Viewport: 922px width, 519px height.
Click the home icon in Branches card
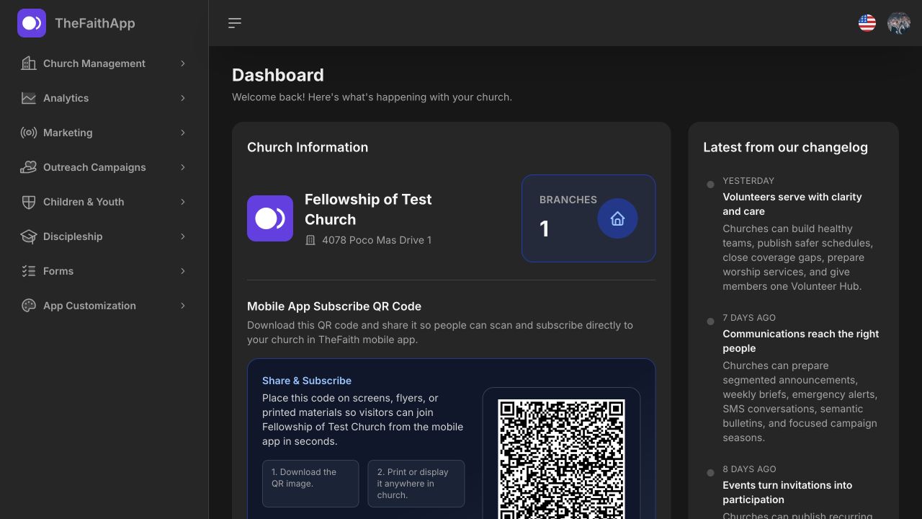pyautogui.click(x=617, y=218)
